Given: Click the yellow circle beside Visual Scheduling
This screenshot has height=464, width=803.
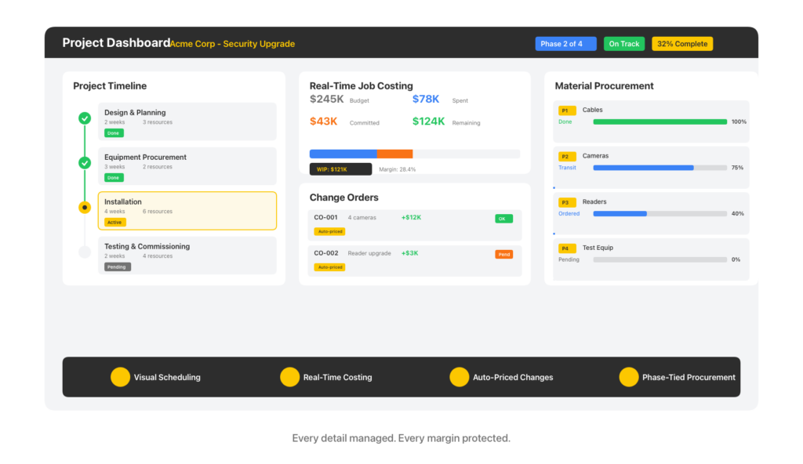Looking at the screenshot, I should click(x=120, y=377).
